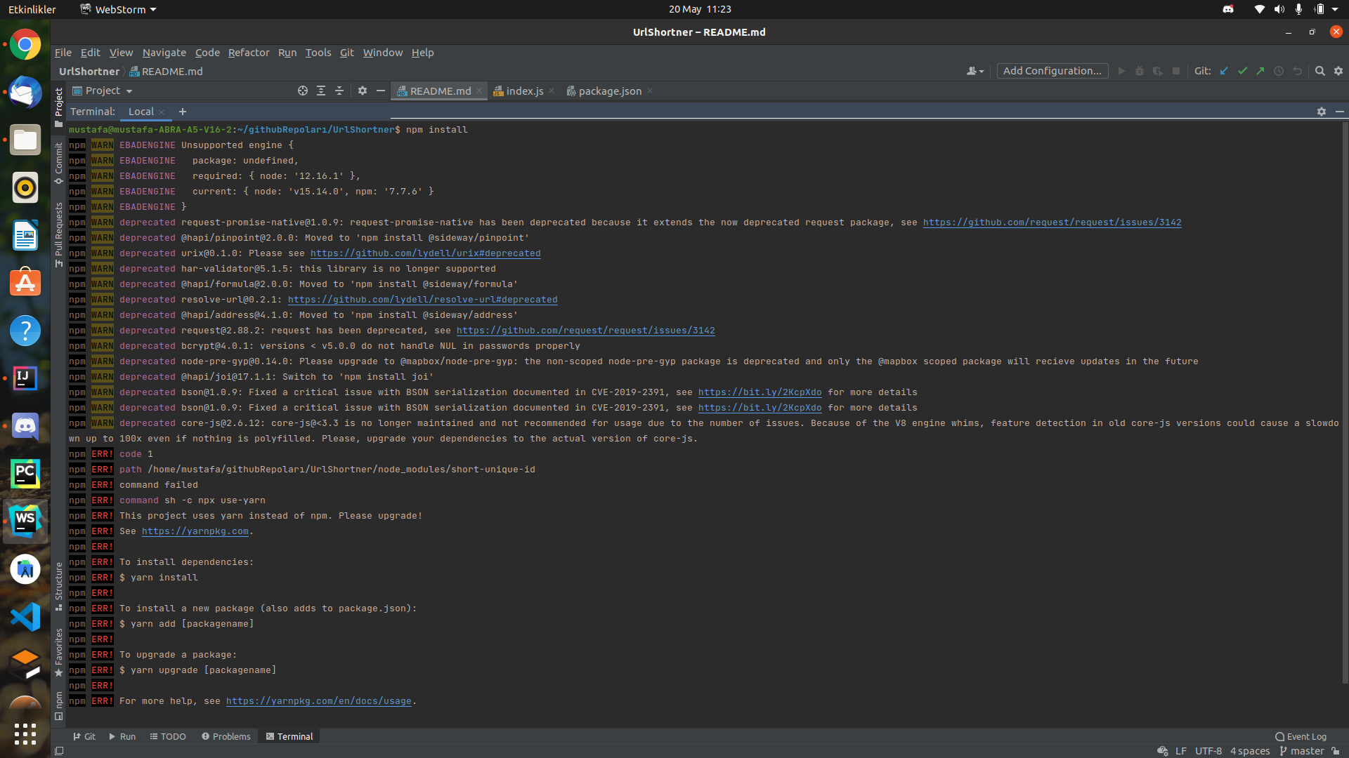Open the yarnpkg.com docs usage link

click(x=318, y=701)
